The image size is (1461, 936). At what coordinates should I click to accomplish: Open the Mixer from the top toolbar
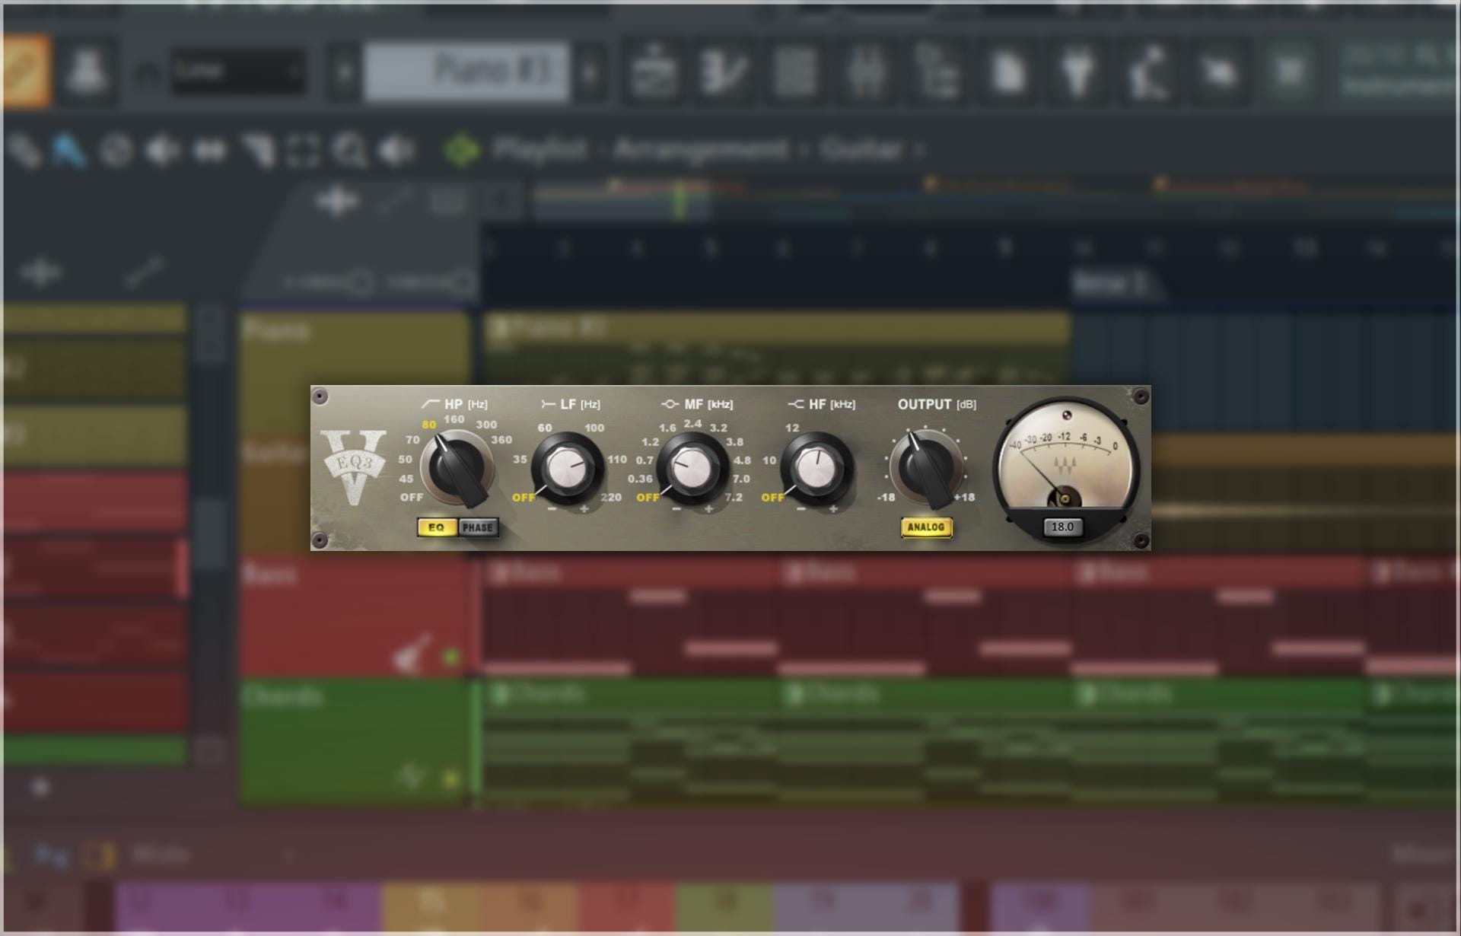point(866,72)
